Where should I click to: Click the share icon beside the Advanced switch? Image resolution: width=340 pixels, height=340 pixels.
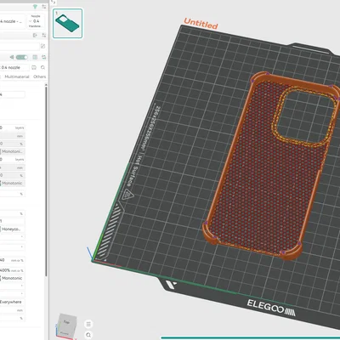click(x=12, y=57)
